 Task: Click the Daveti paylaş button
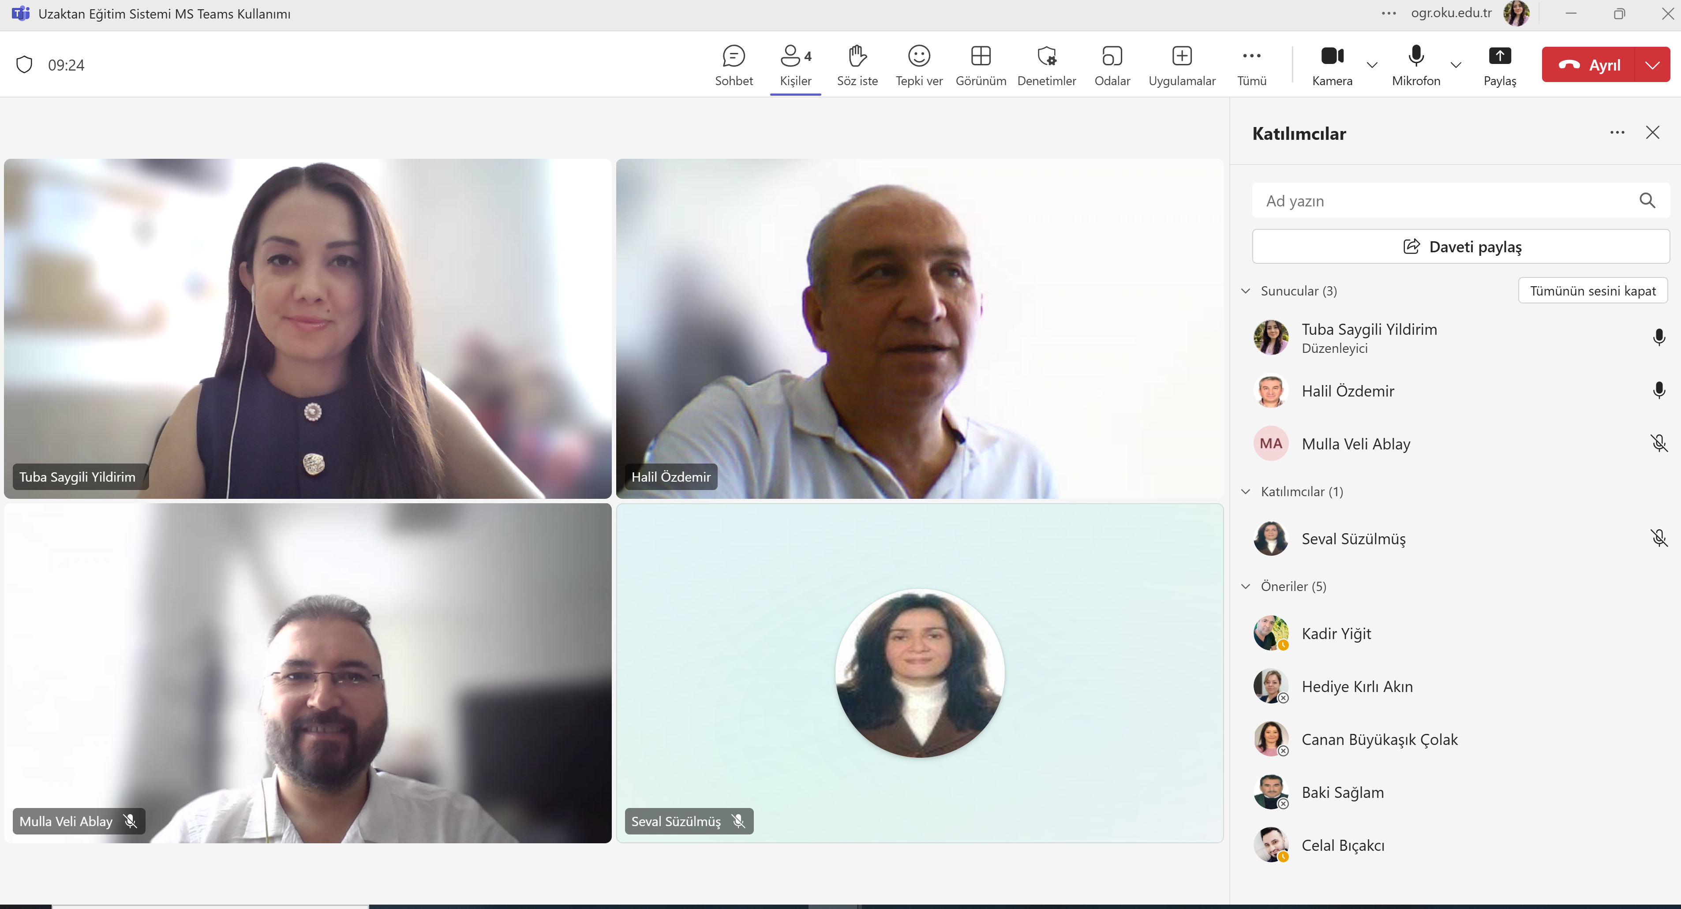pos(1460,247)
